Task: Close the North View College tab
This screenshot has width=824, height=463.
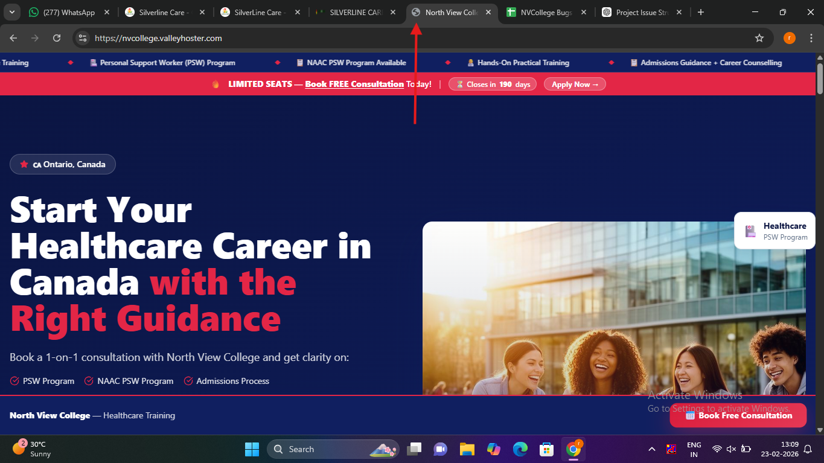Action: click(488, 12)
